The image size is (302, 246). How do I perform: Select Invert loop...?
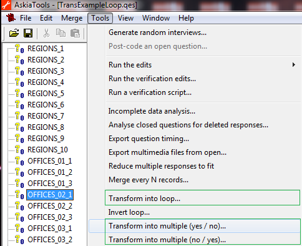[129, 212]
